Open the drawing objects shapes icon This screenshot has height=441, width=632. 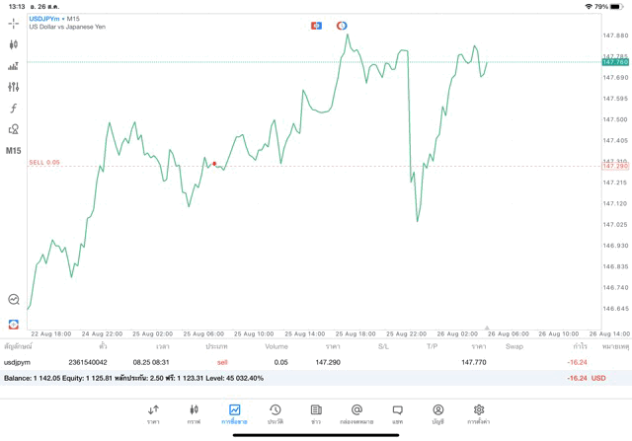[14, 129]
